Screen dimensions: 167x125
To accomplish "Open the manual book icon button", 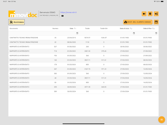I will (x=150, y=14).
